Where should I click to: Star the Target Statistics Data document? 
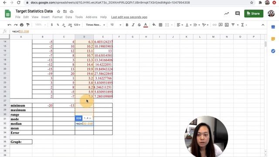tap(58, 11)
